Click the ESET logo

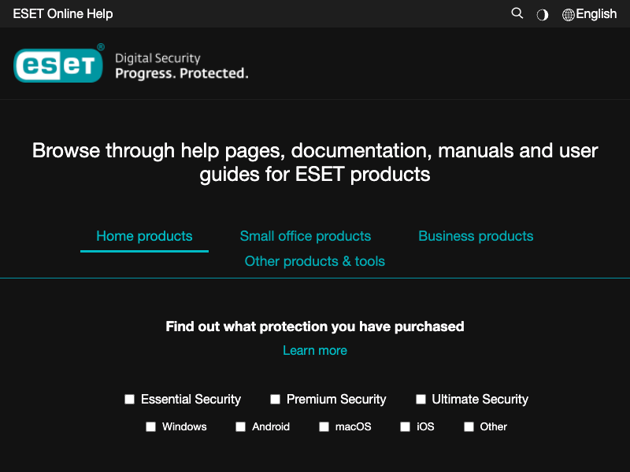tap(59, 64)
